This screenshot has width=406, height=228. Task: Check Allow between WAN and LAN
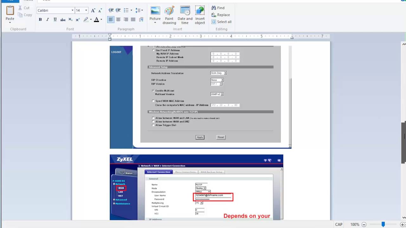click(153, 118)
